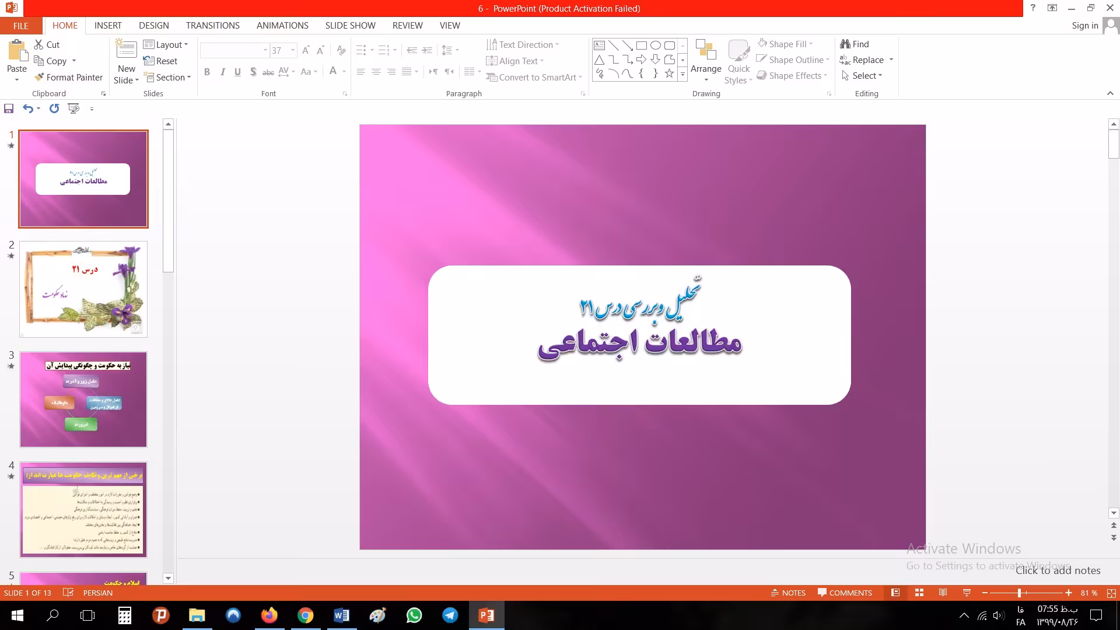This screenshot has width=1120, height=630.
Task: Click the Replace button
Action: click(862, 60)
